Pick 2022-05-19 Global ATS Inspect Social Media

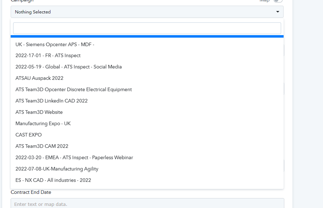tap(147, 67)
